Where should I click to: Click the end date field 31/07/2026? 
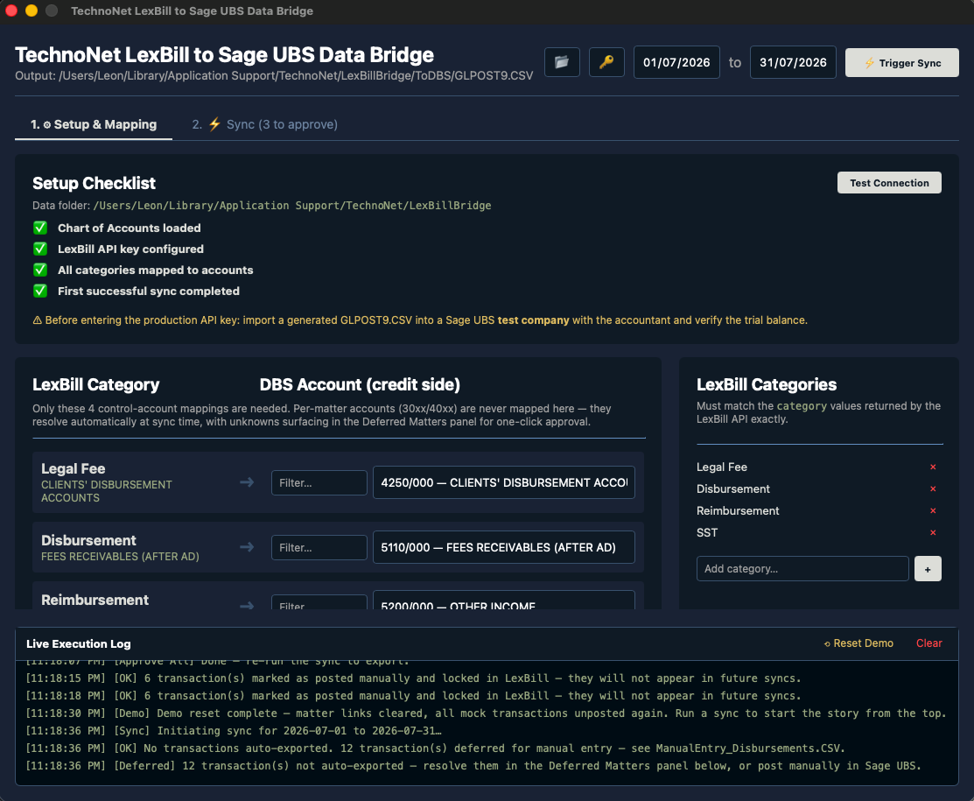click(x=793, y=62)
